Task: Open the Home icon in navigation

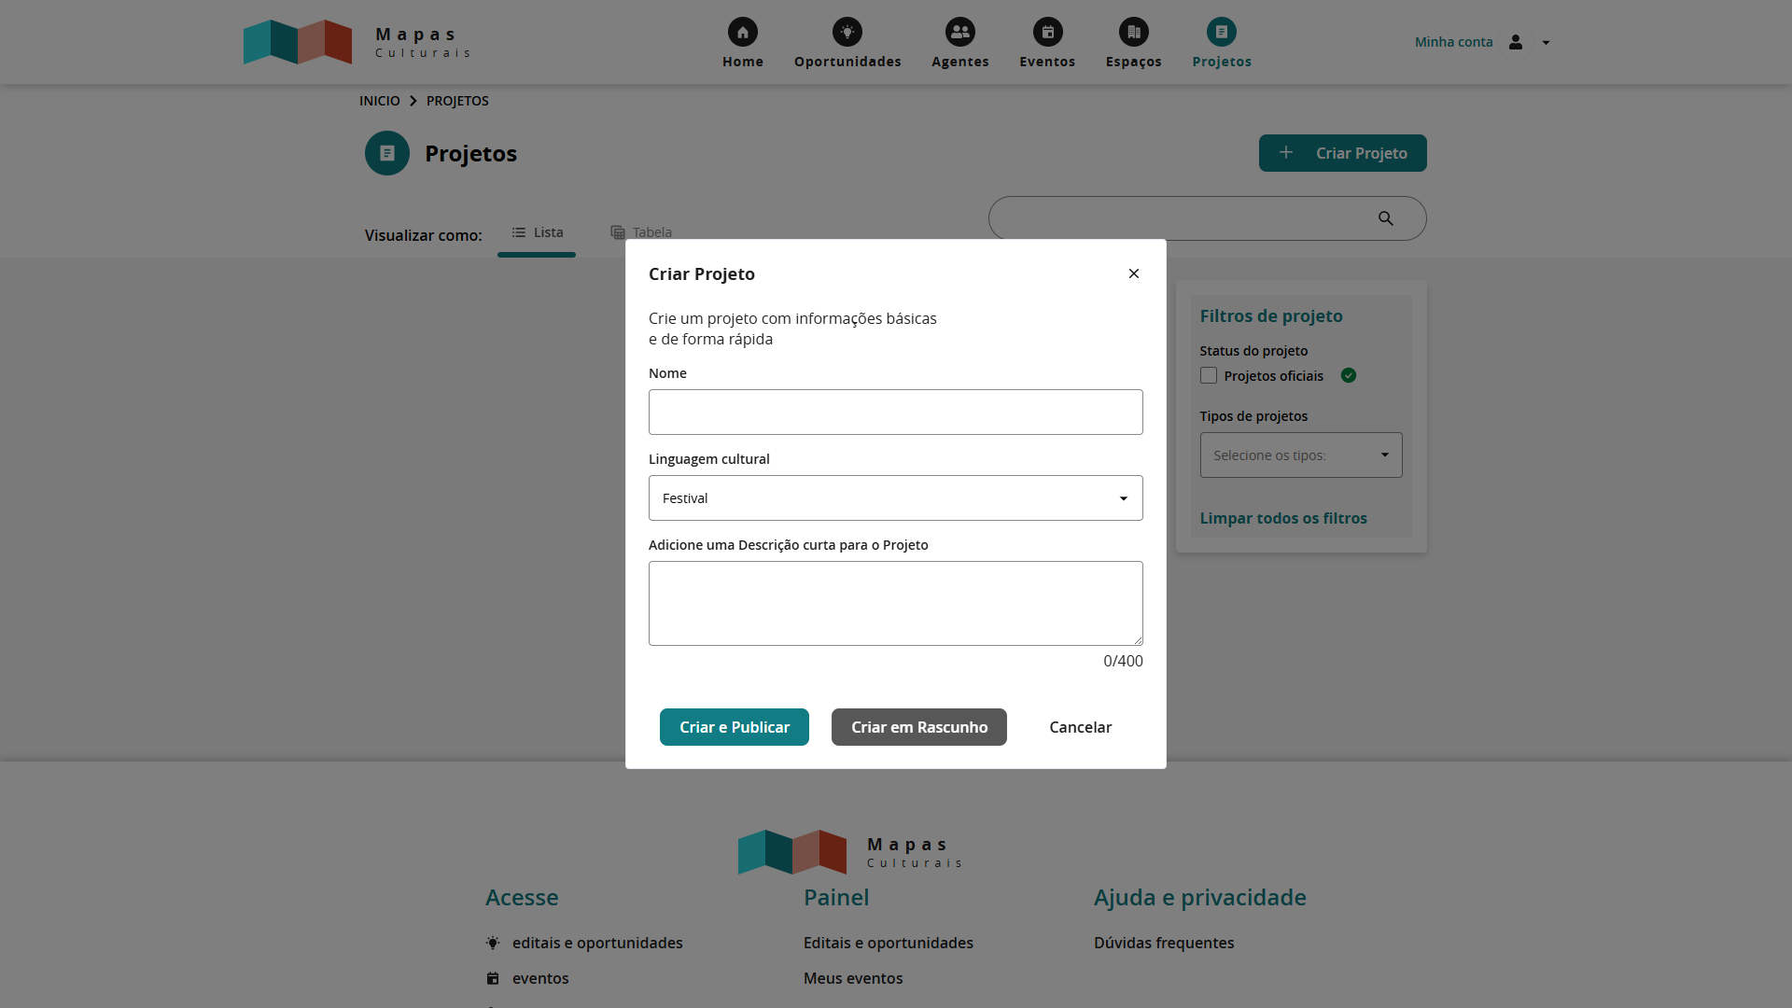Action: 742,31
